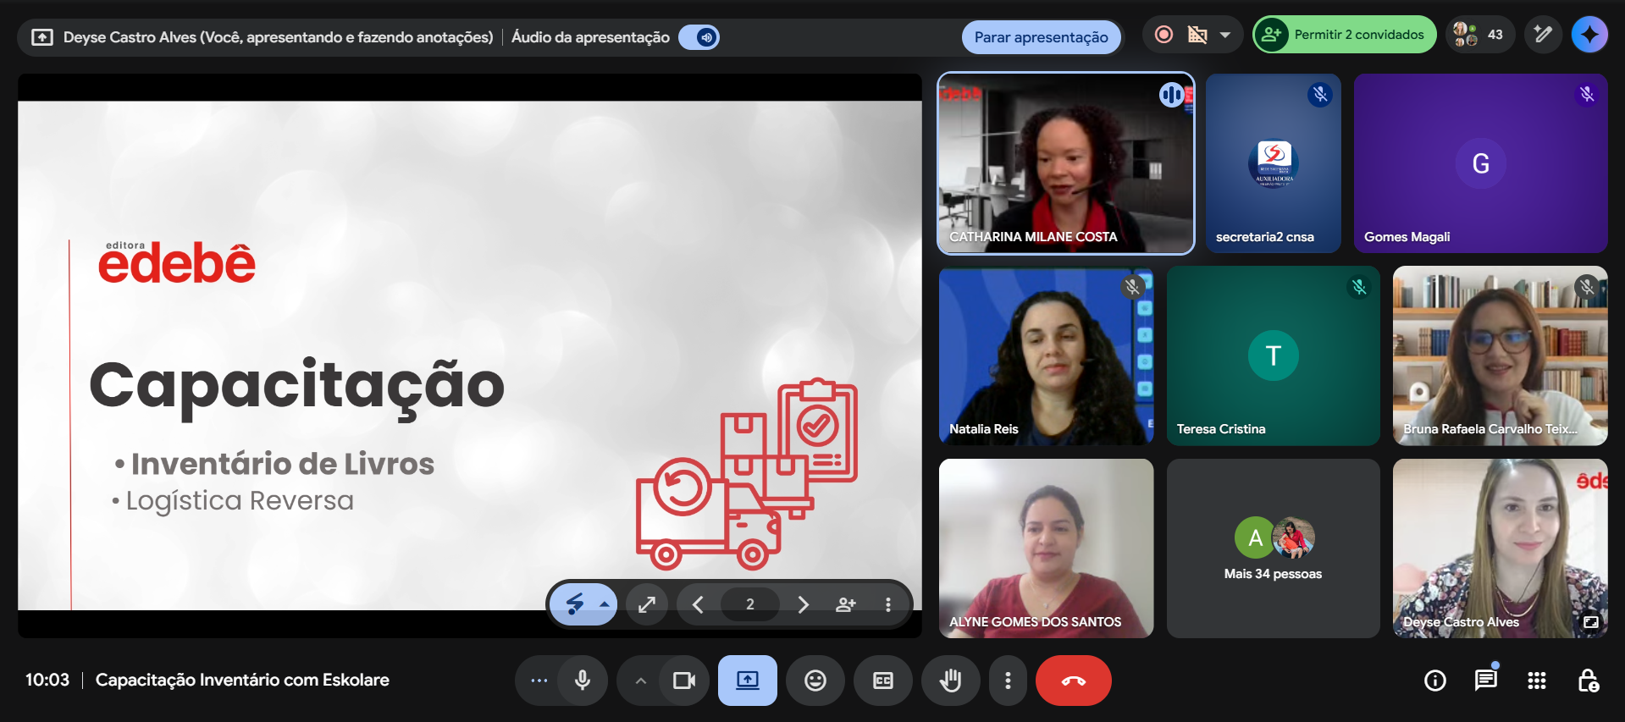1625x722 pixels.
Task: Select the annotation tool on the slide toolbar
Action: click(575, 604)
